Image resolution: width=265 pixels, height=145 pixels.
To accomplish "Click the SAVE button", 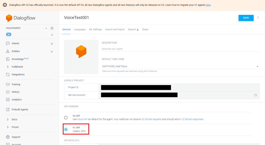I will tap(246, 18).
